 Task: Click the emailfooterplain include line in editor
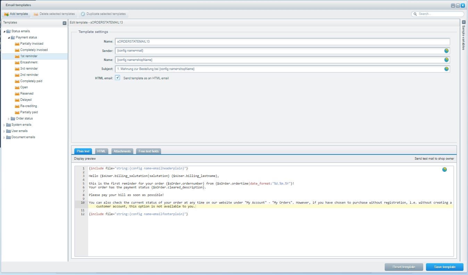[138, 214]
